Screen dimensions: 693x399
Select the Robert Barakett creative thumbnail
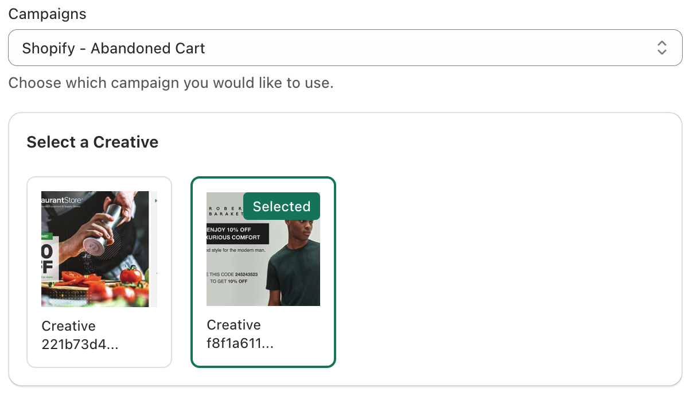pos(263,249)
